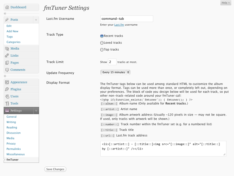Screen dimensions: 234x176
Task: Open Tags under Posts
Action: tap(10, 37)
